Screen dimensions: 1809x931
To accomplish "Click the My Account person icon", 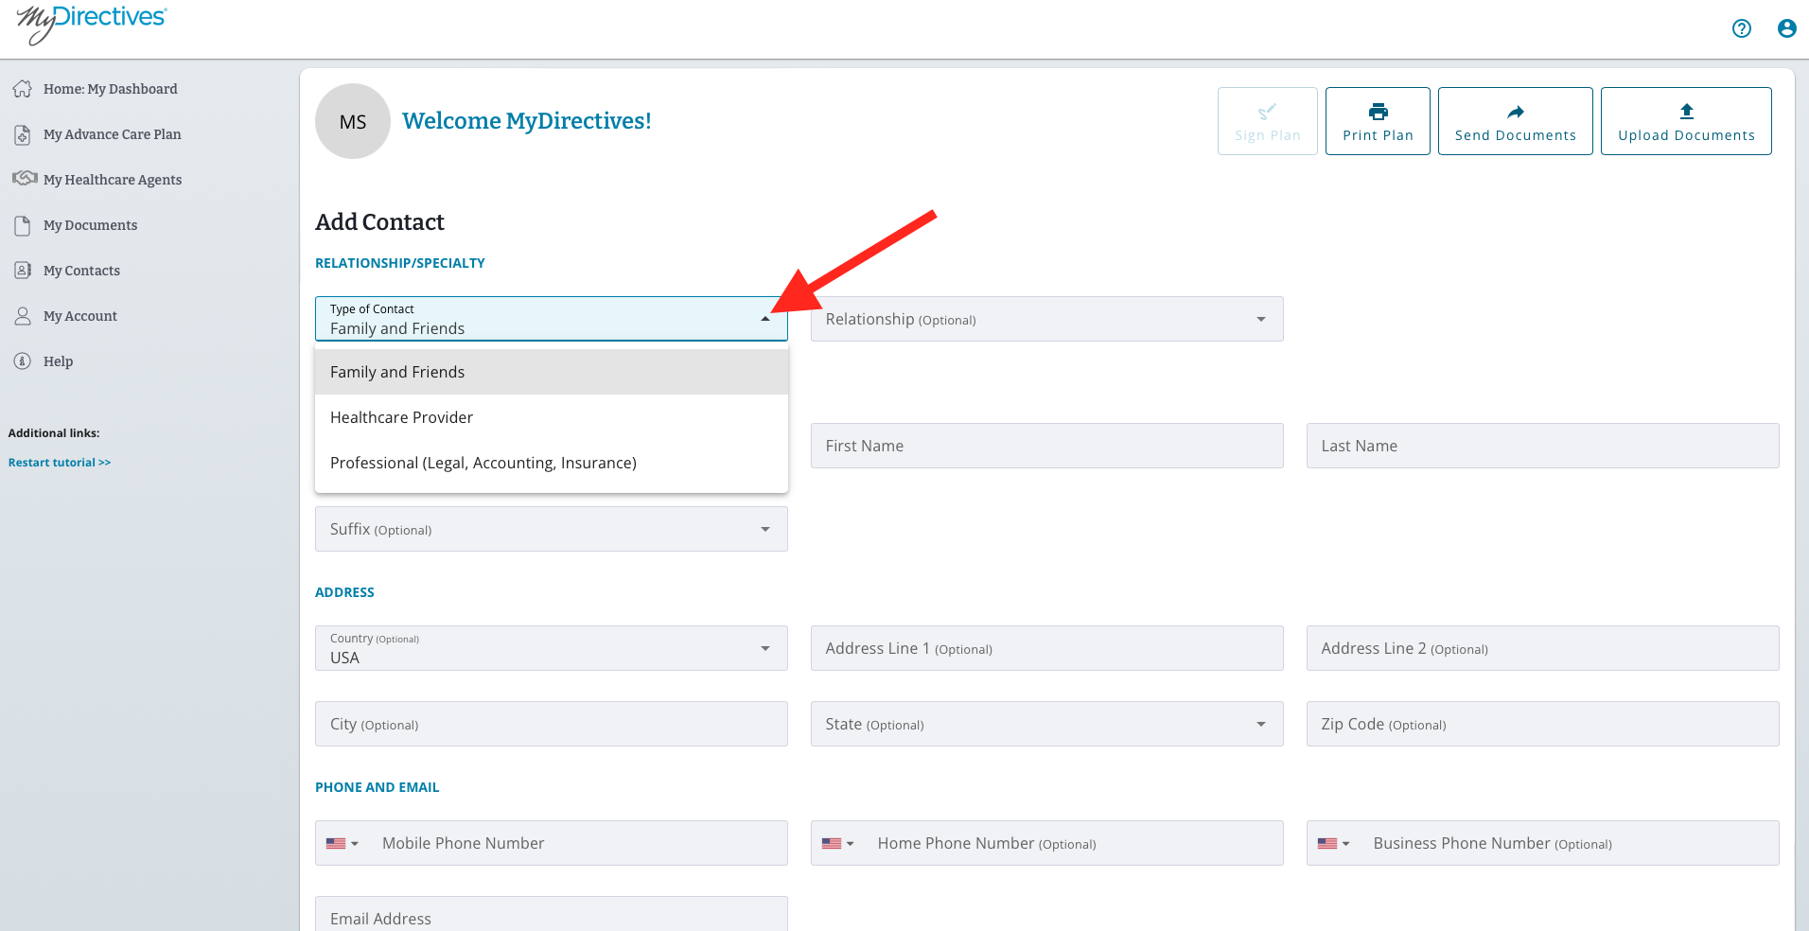I will point(23,316).
